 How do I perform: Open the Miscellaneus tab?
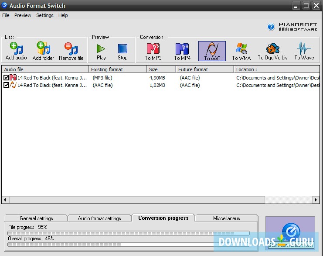click(x=226, y=218)
